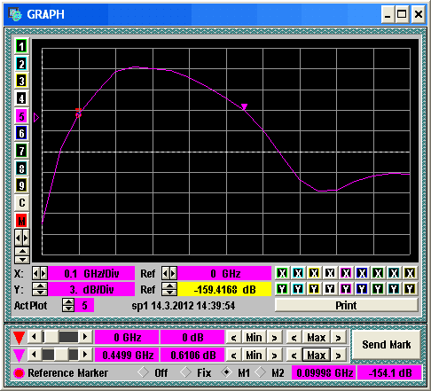Click the 0.6106 dB marker value

[192, 355]
